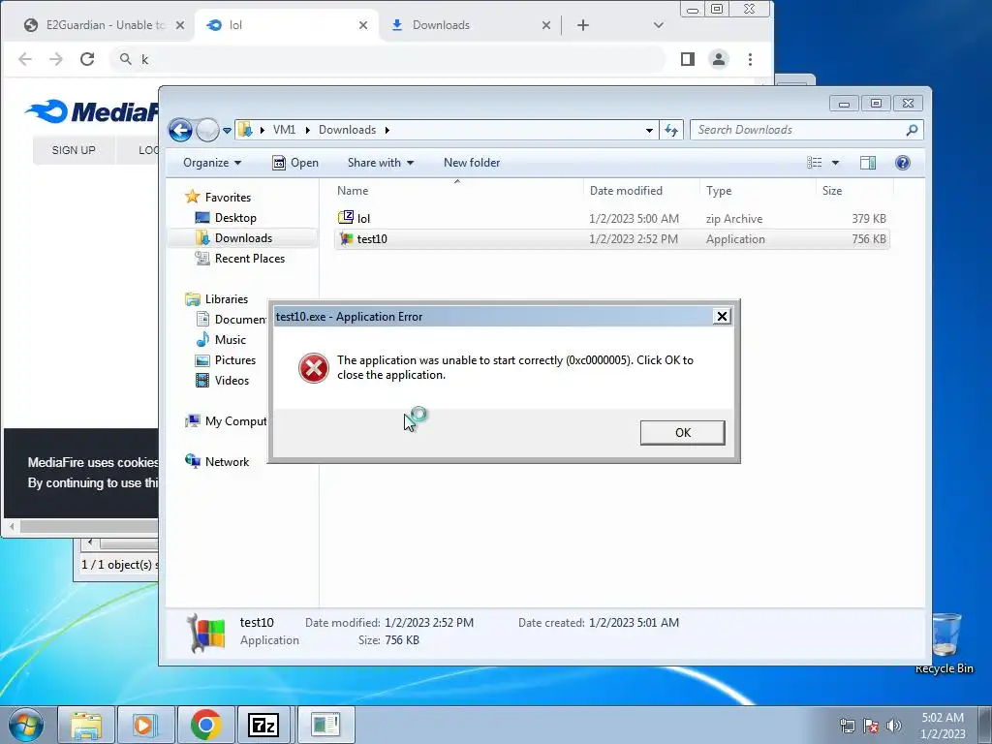Launch Windows Media Player from taskbar
The height and width of the screenshot is (744, 992).
pos(145,725)
